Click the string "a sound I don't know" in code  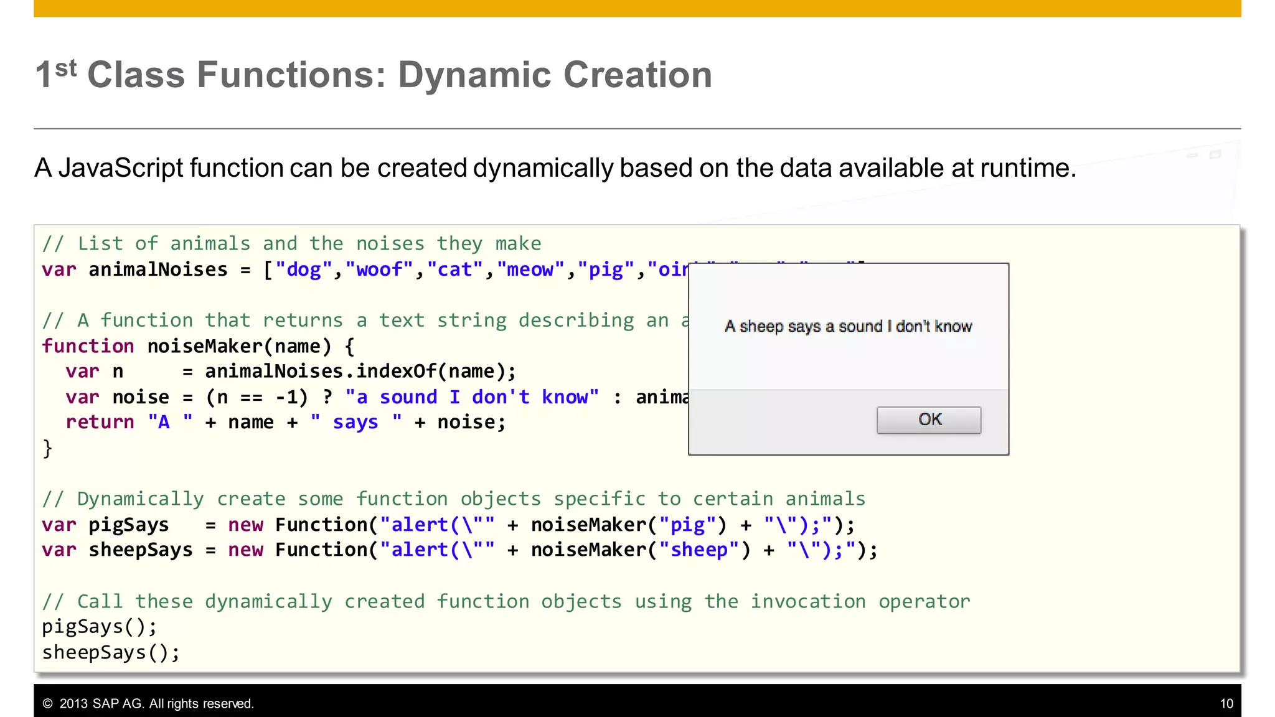coord(472,397)
